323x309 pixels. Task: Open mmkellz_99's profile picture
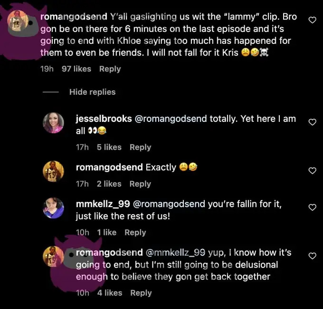[x=53, y=208]
